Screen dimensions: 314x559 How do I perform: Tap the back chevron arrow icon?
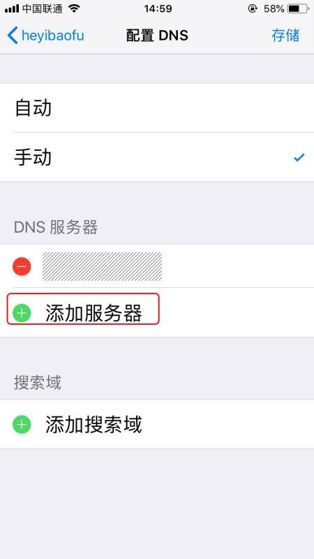click(12, 36)
